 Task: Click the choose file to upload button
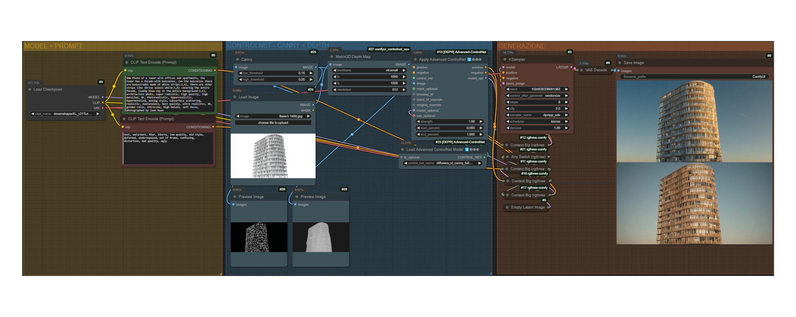[273, 123]
